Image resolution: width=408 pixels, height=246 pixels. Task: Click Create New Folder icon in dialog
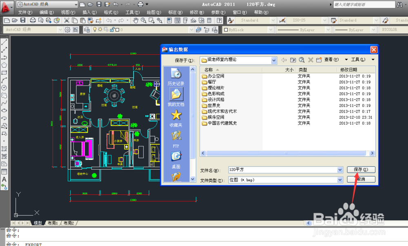pos(319,60)
